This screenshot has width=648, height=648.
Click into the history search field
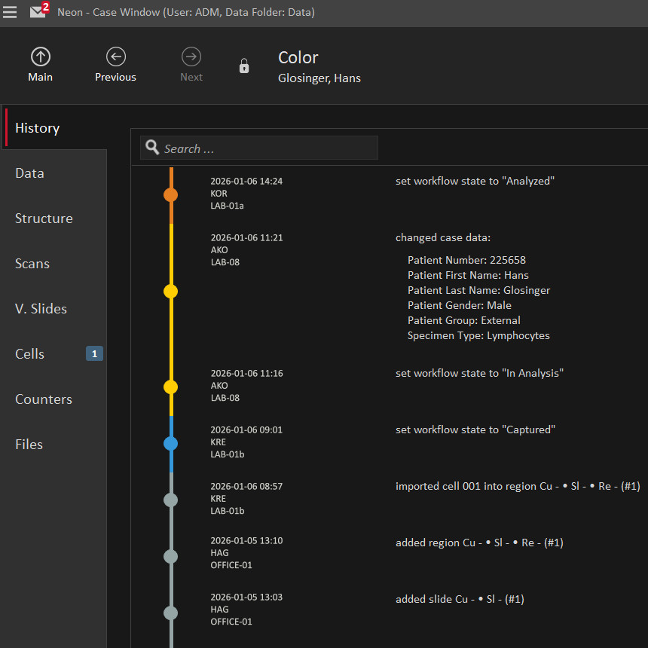coord(267,148)
